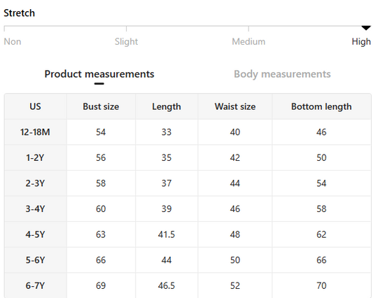Click the Bottom length column header
The height and width of the screenshot is (298, 373).
[x=321, y=106]
